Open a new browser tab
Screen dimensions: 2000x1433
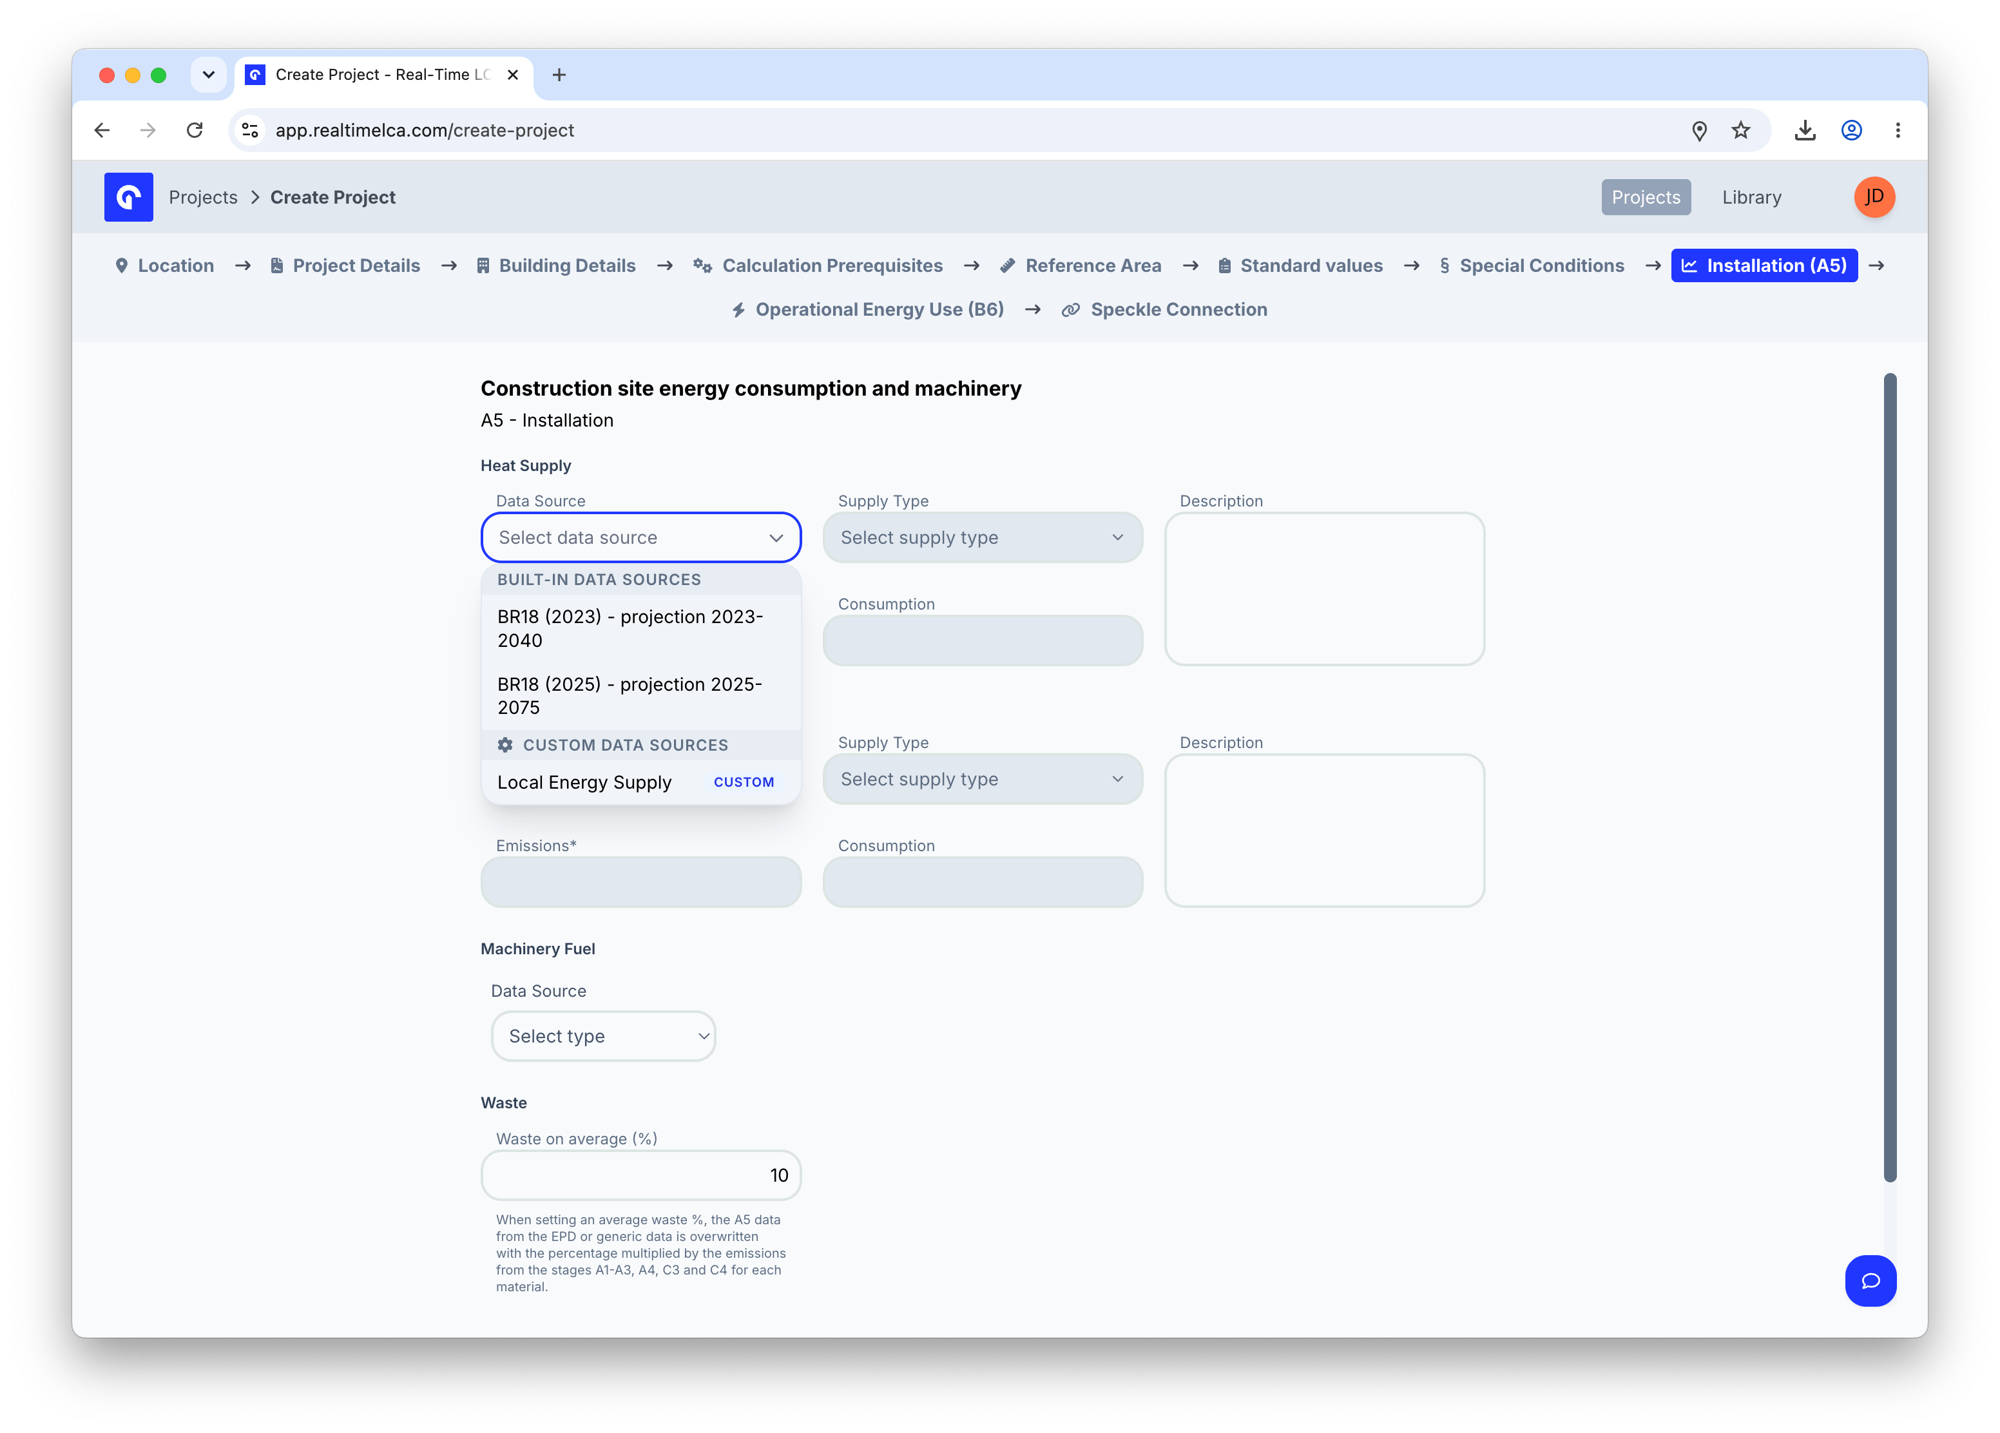559,75
